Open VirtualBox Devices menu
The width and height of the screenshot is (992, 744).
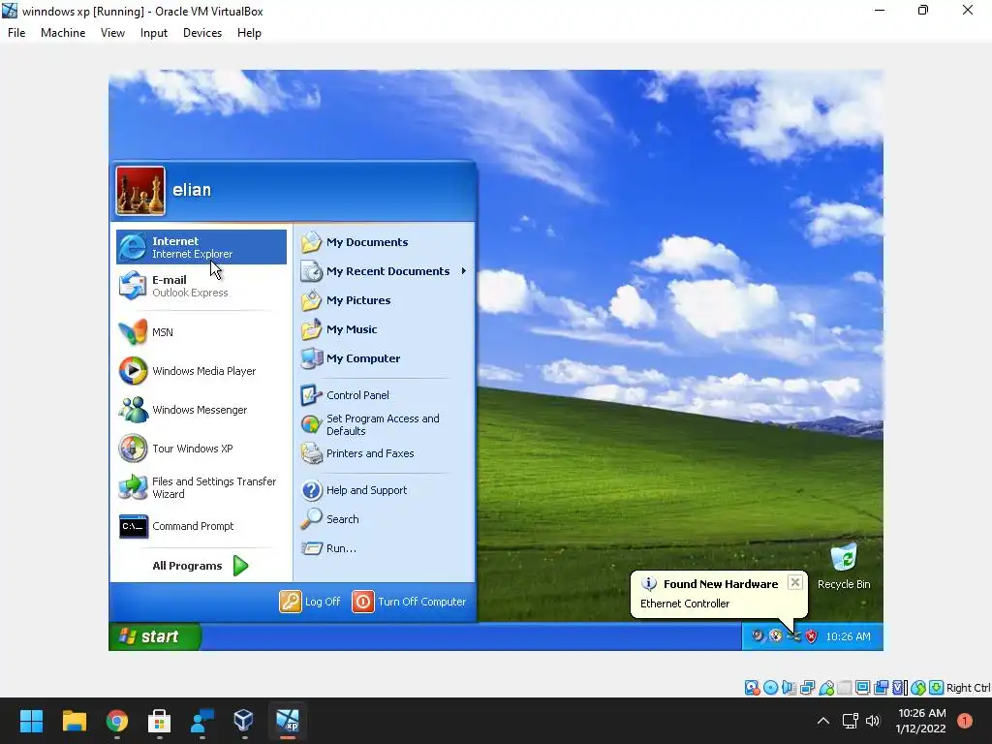202,33
